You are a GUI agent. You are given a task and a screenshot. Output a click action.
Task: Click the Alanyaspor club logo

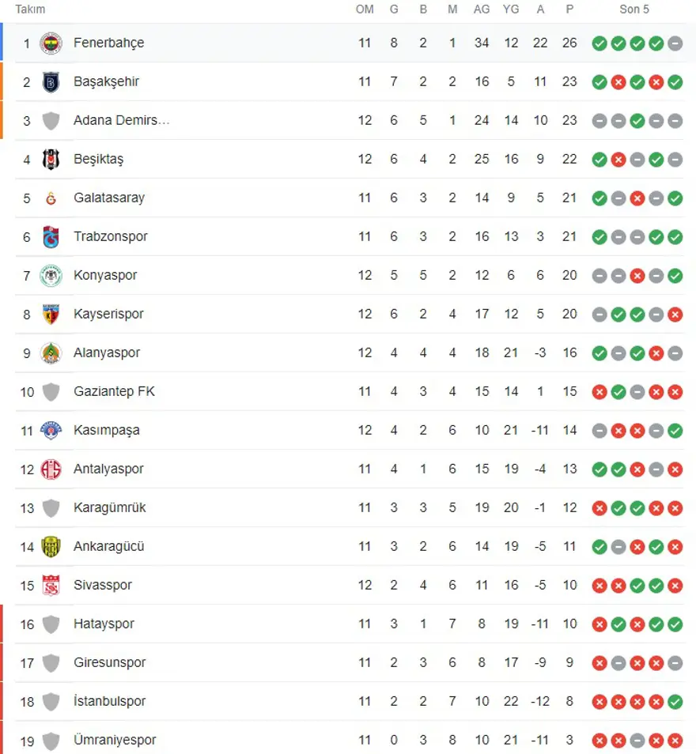pyautogui.click(x=51, y=352)
